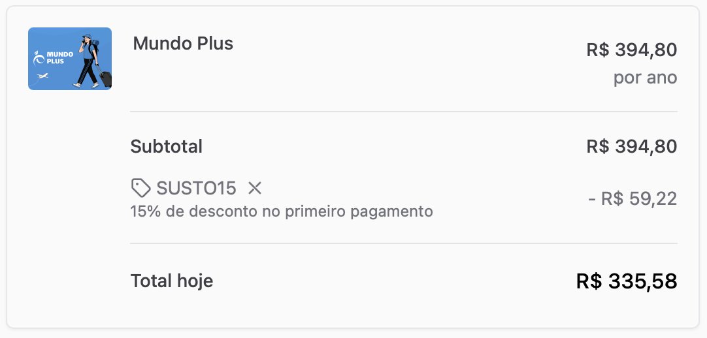Viewport: 707px width, 338px height.
Task: Click the discount amount - R$ 59,22
Action: 633,199
